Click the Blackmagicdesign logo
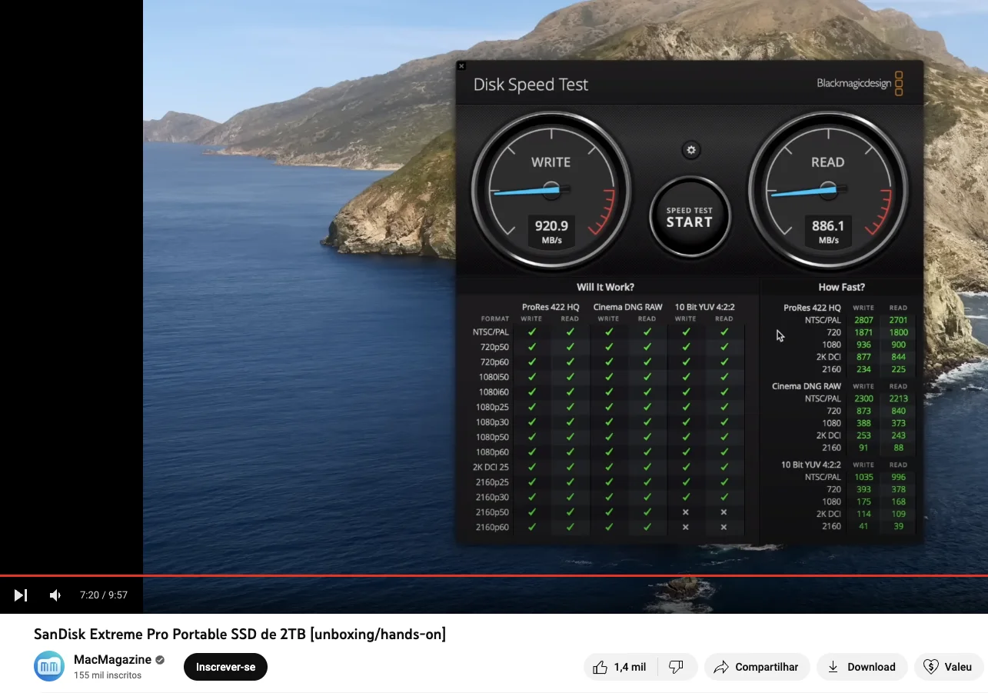988x693 pixels. click(x=860, y=83)
